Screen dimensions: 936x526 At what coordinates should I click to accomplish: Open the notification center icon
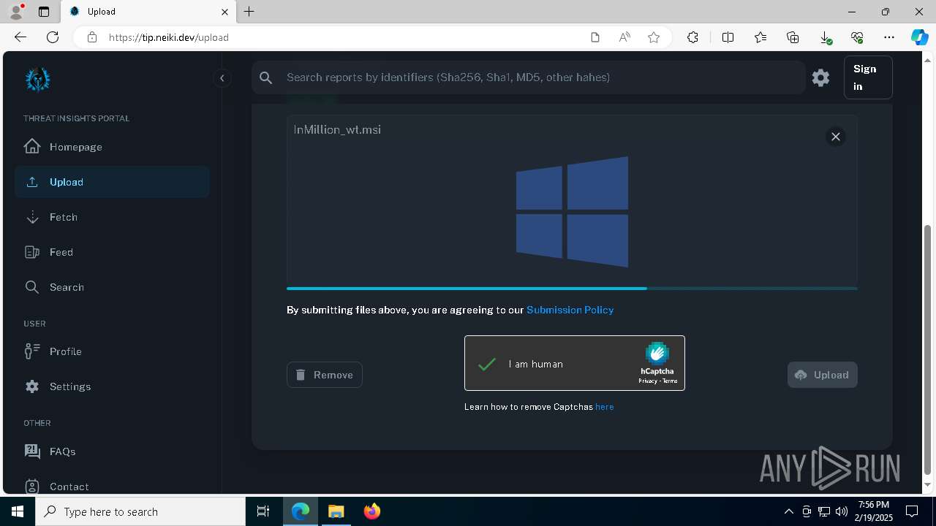click(912, 511)
